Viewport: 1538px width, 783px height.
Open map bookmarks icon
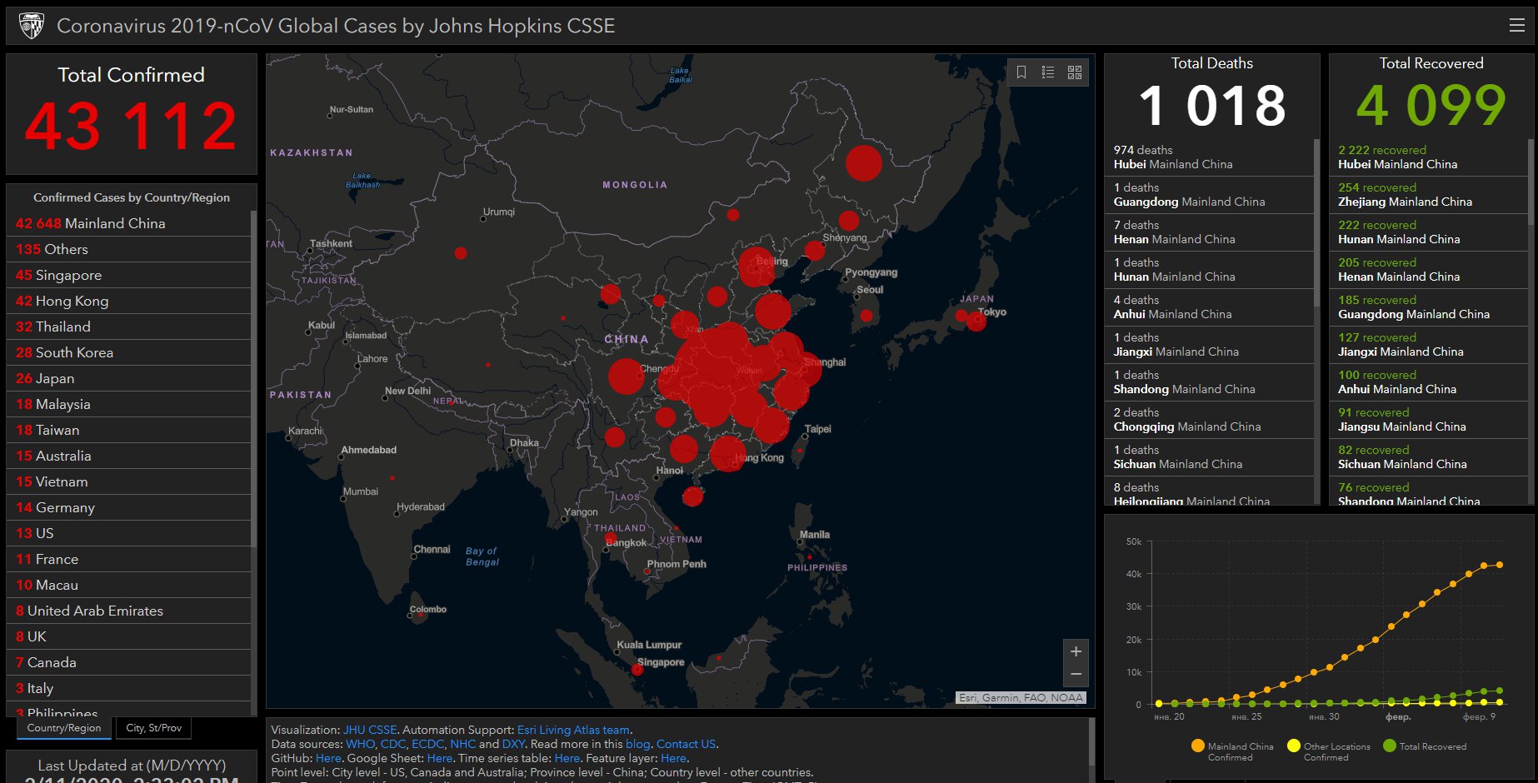tap(1021, 72)
